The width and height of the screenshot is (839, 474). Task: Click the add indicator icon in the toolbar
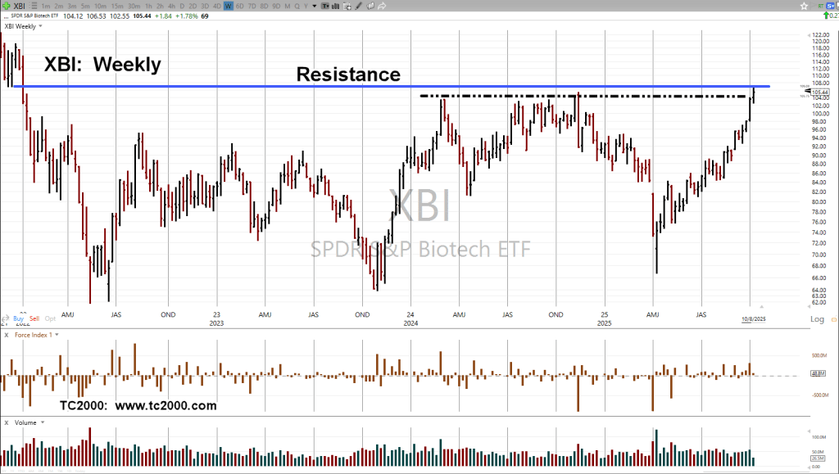click(x=347, y=6)
